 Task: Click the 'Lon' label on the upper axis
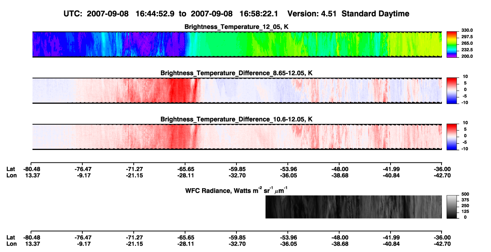(x=11, y=175)
